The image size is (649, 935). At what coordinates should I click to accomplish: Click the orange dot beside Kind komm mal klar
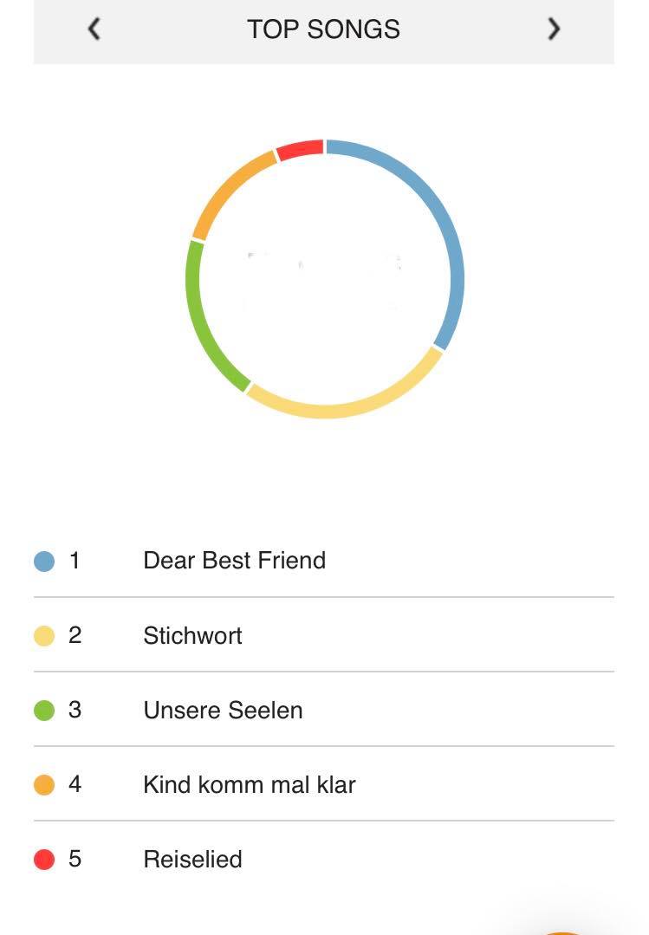pos(44,785)
